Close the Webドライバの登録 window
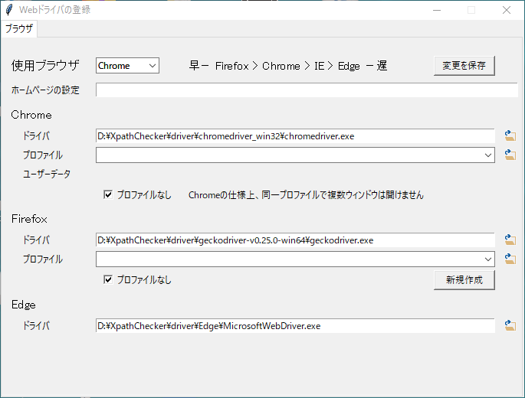This screenshot has width=525, height=398. pyautogui.click(x=507, y=10)
